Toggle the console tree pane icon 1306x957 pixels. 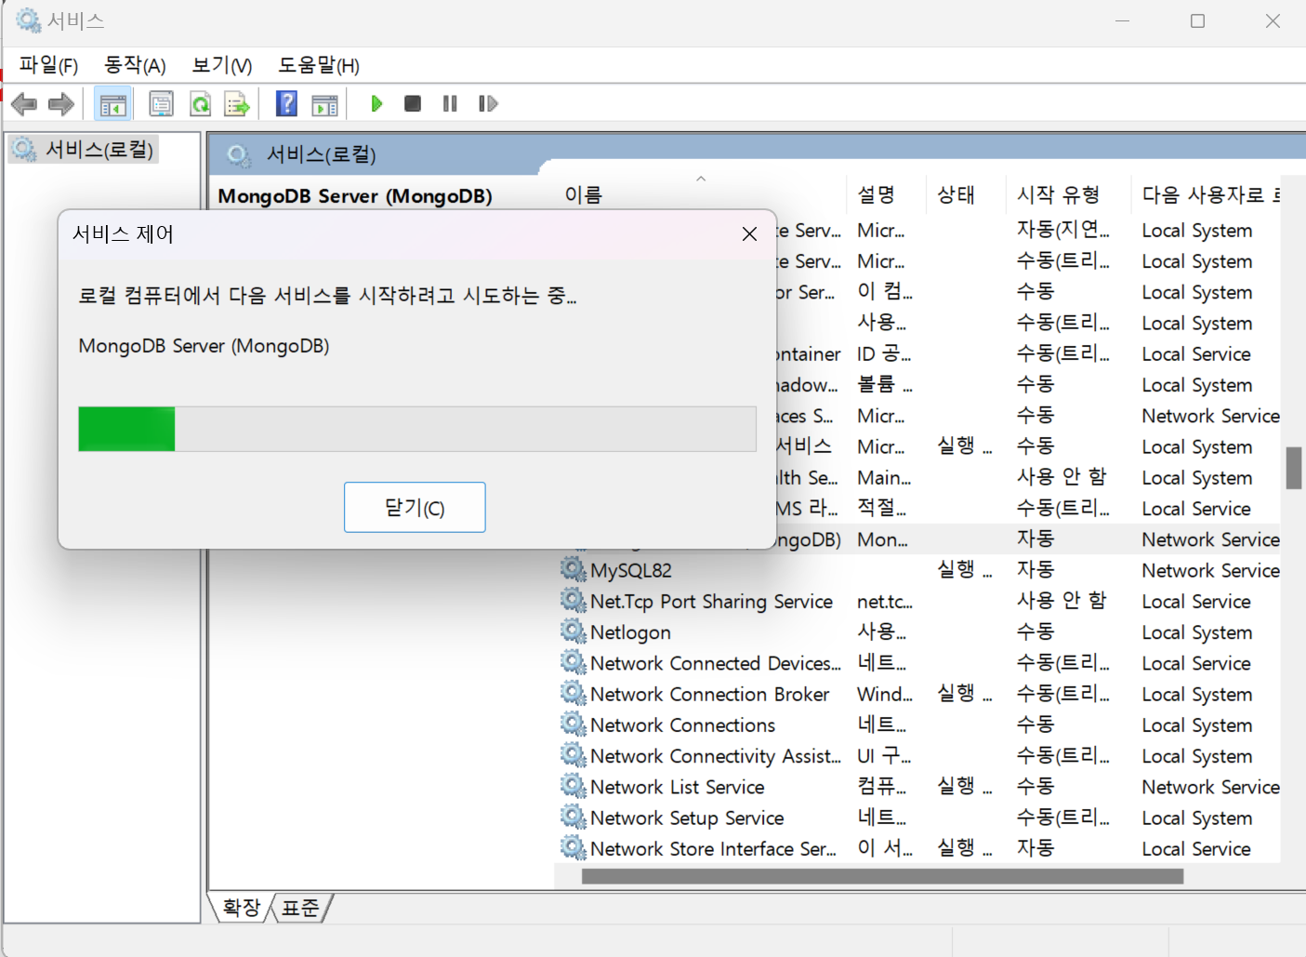tap(113, 104)
